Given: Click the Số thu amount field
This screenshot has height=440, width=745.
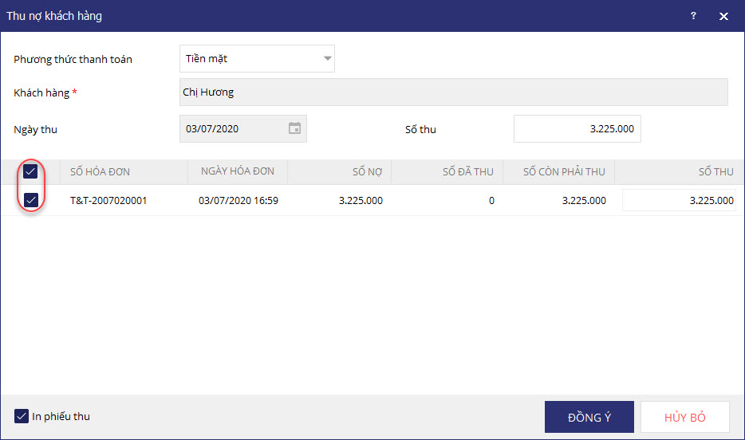Looking at the screenshot, I should tap(577, 128).
